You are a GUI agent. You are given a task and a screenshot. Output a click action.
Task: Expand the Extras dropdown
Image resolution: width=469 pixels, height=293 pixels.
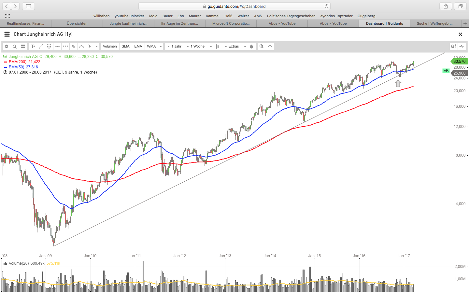pyautogui.click(x=232, y=47)
